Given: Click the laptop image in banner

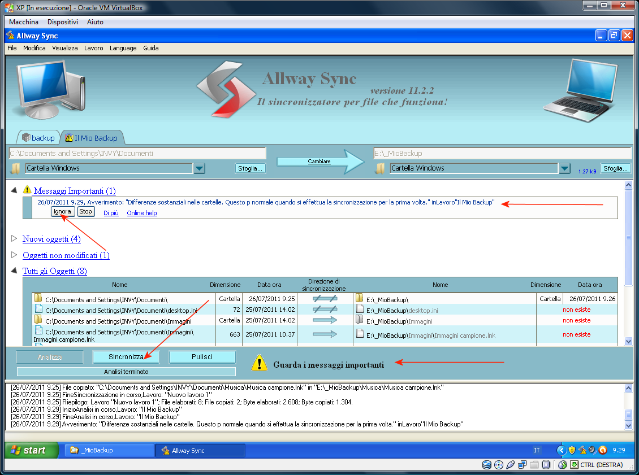Looking at the screenshot, I should 581,90.
